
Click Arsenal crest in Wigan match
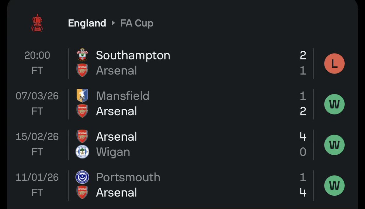coord(82,136)
